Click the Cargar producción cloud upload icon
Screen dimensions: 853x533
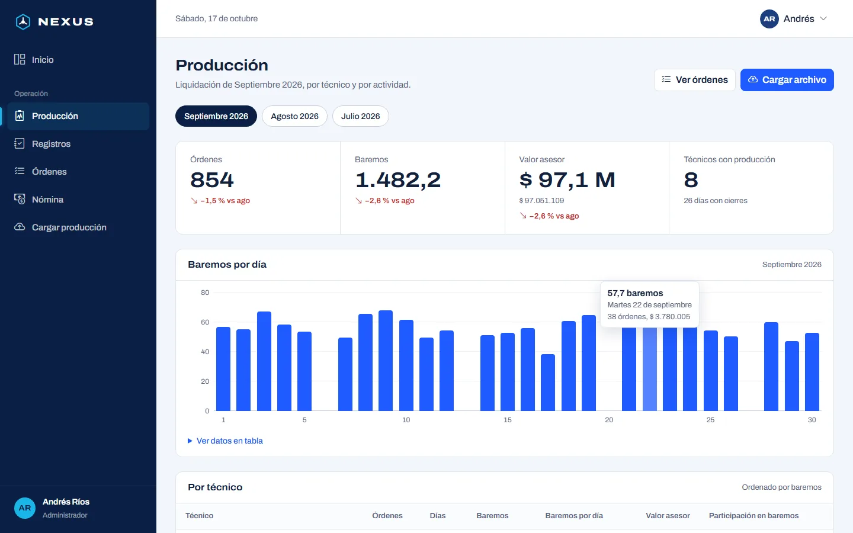pyautogui.click(x=20, y=227)
